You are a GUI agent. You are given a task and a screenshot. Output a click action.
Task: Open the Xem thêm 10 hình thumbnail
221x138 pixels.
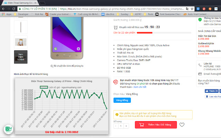pyautogui.click(x=21, y=57)
